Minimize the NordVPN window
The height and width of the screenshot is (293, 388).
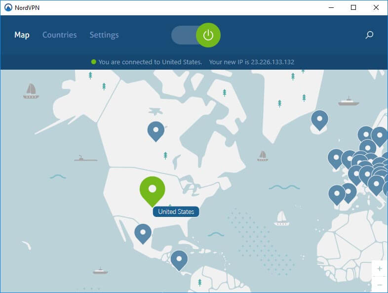point(331,8)
